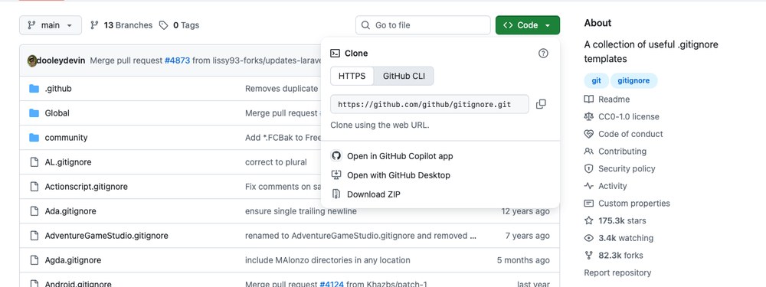Click the .github folder icon

pyautogui.click(x=34, y=89)
